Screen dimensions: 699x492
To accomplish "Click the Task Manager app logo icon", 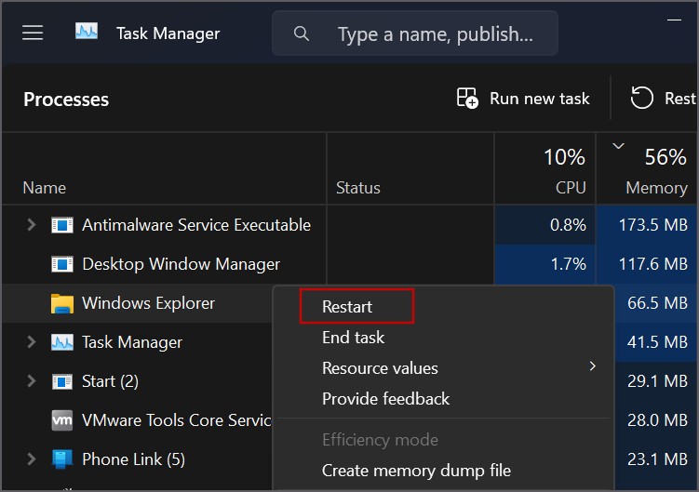I will tap(87, 32).
